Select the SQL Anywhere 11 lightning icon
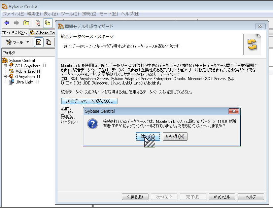This screenshot has height=209, width=273. (x=11, y=66)
